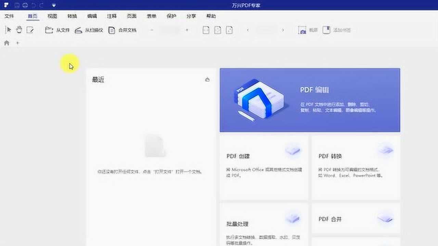Switch to the 首页 tab
Image resolution: width=438 pixels, height=246 pixels.
tap(33, 16)
